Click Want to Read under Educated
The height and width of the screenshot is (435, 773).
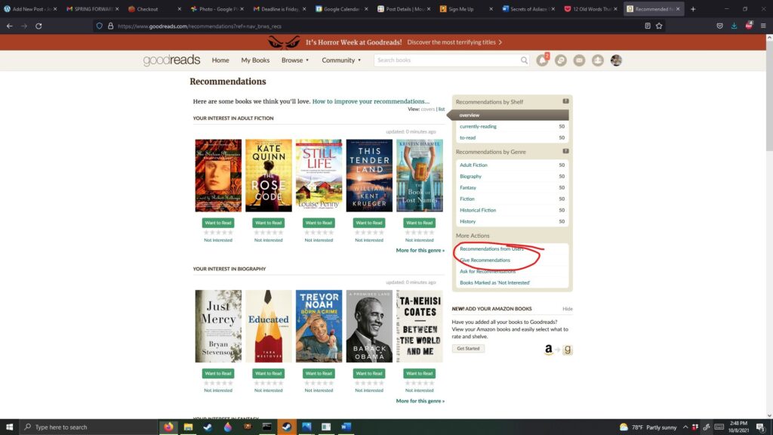coord(269,373)
